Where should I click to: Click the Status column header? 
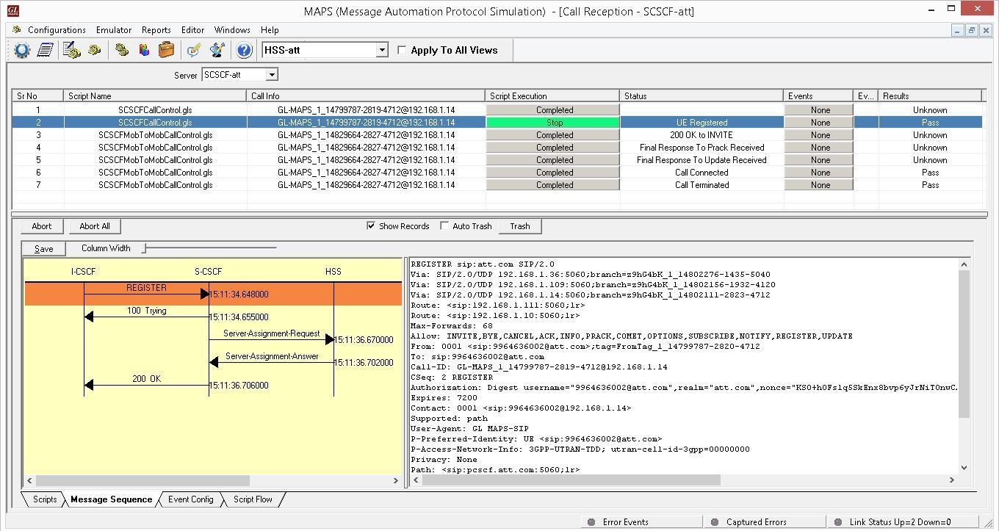pyautogui.click(x=702, y=95)
